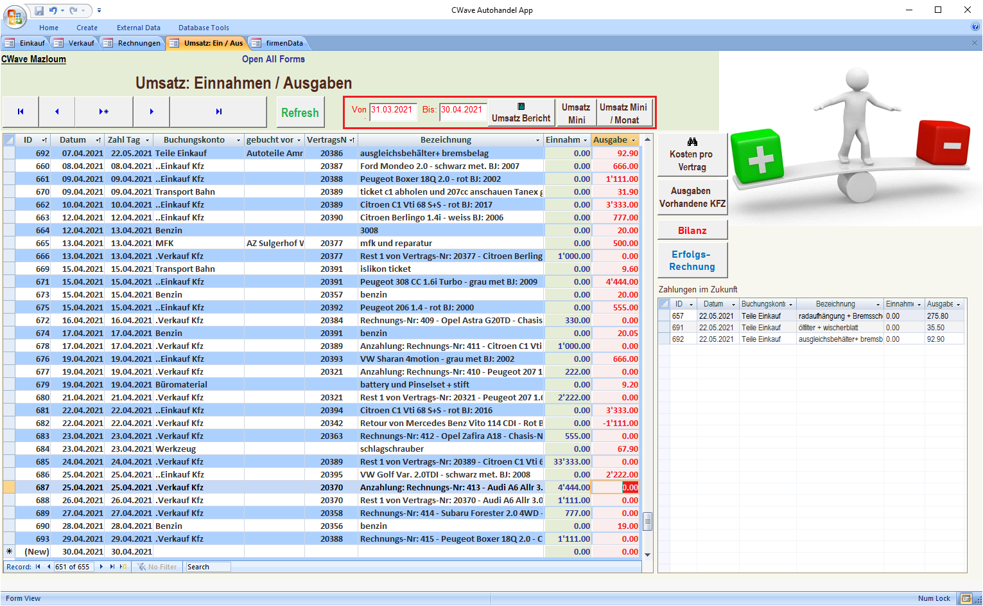Viewport: 983px width, 606px height.
Task: Click the main table vertical scrollbar thumb
Action: pyautogui.click(x=647, y=521)
